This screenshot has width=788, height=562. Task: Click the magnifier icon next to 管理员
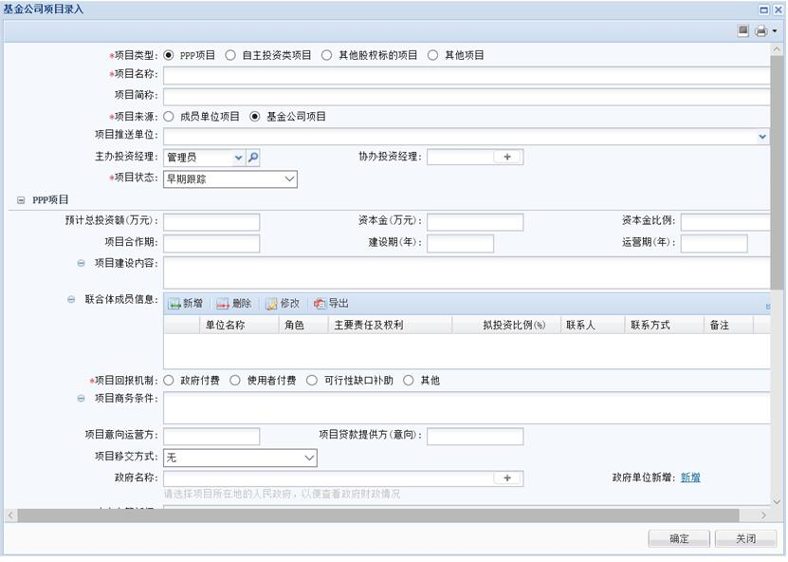coord(253,158)
